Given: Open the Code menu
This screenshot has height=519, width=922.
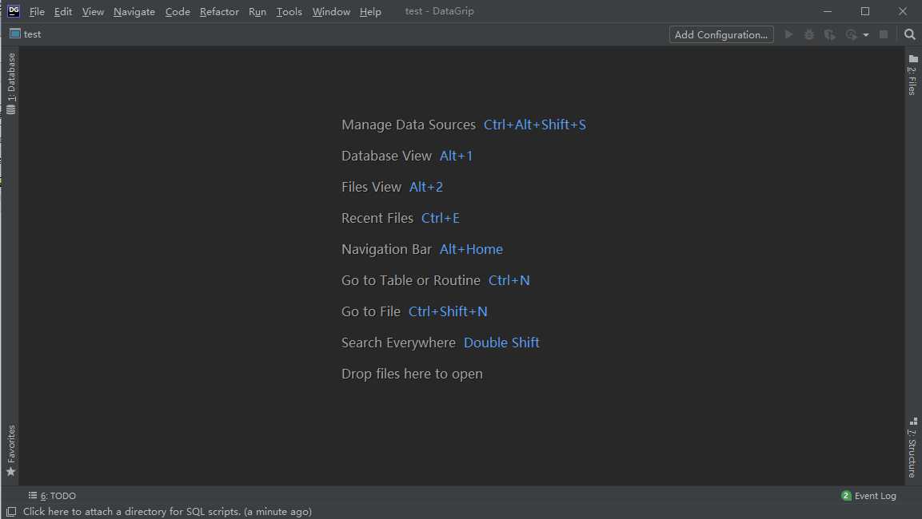Looking at the screenshot, I should point(178,12).
